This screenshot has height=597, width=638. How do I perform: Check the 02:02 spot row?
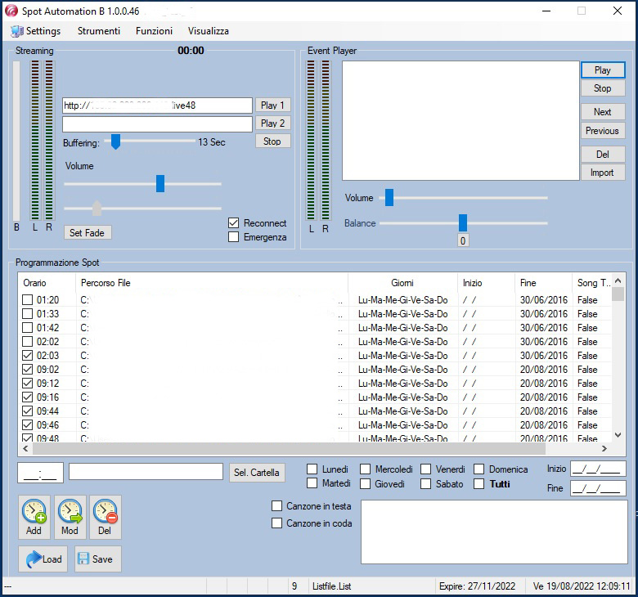click(x=27, y=341)
